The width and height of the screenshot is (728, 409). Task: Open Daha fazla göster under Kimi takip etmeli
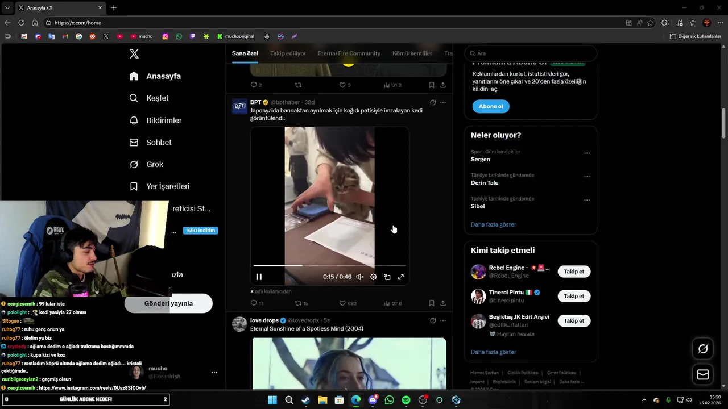493,352
